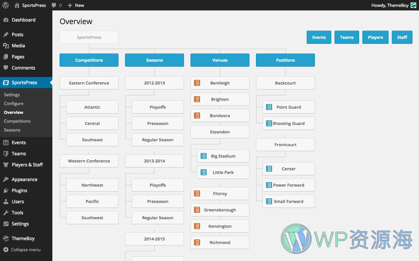Click the blue Competitions header button

(89, 60)
